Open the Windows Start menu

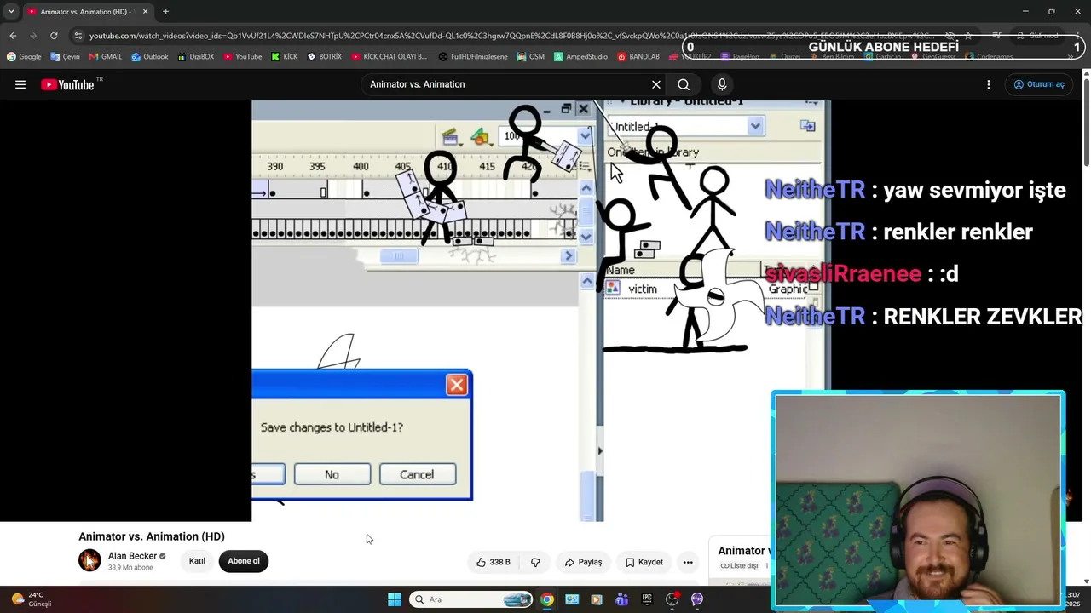pyautogui.click(x=395, y=599)
